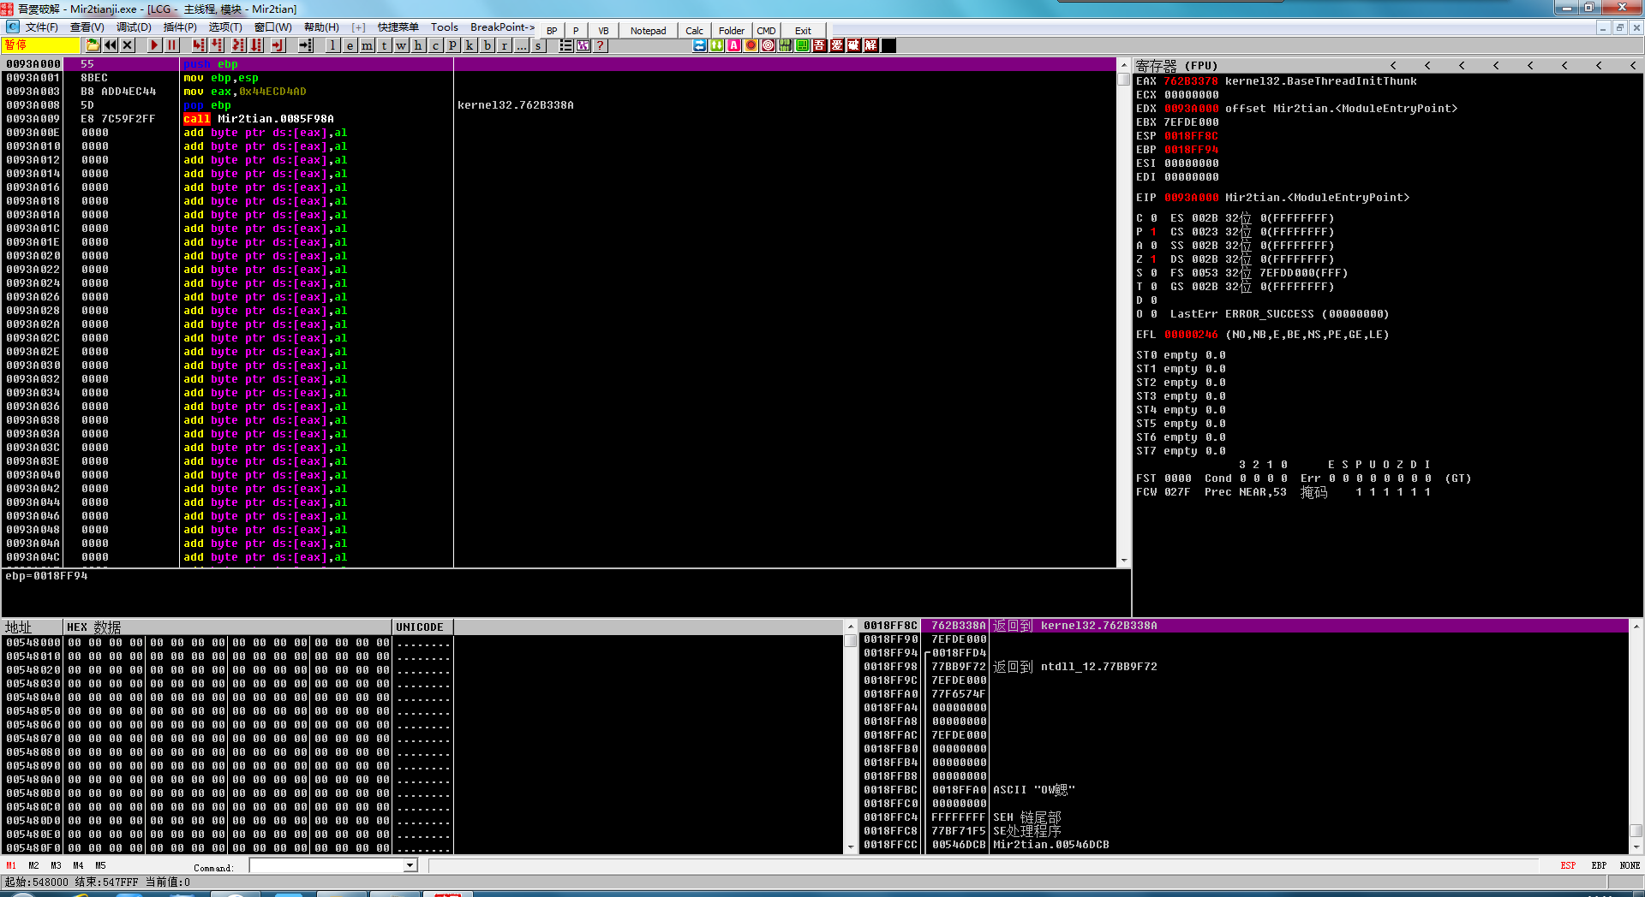Click the Folder toolbar button

pos(732,31)
